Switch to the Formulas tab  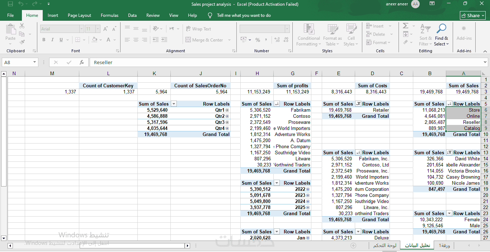pyautogui.click(x=109, y=15)
